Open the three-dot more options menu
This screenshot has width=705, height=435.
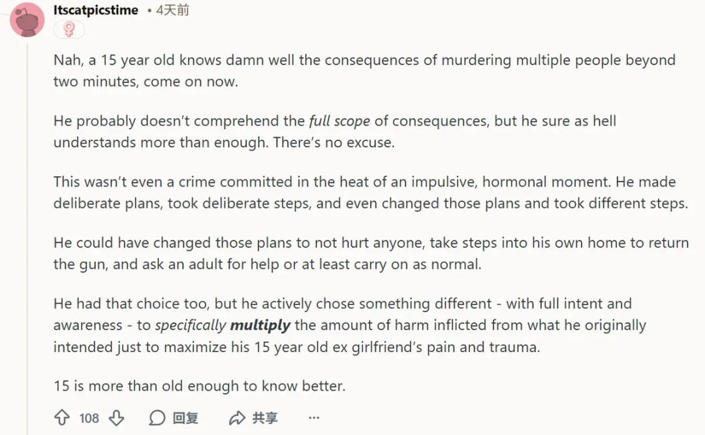[314, 418]
